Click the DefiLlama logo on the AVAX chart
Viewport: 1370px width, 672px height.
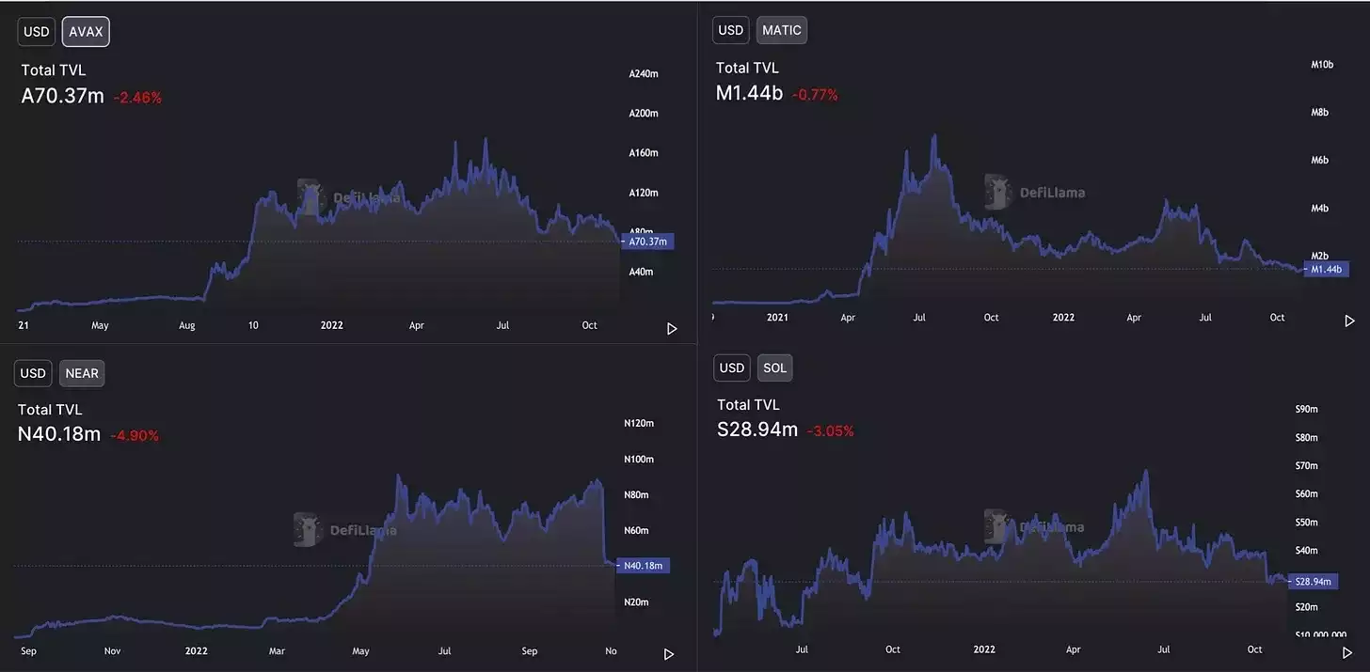[311, 196]
